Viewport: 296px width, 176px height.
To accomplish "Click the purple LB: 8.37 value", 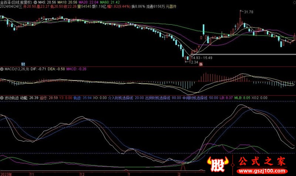I will click(226, 98).
